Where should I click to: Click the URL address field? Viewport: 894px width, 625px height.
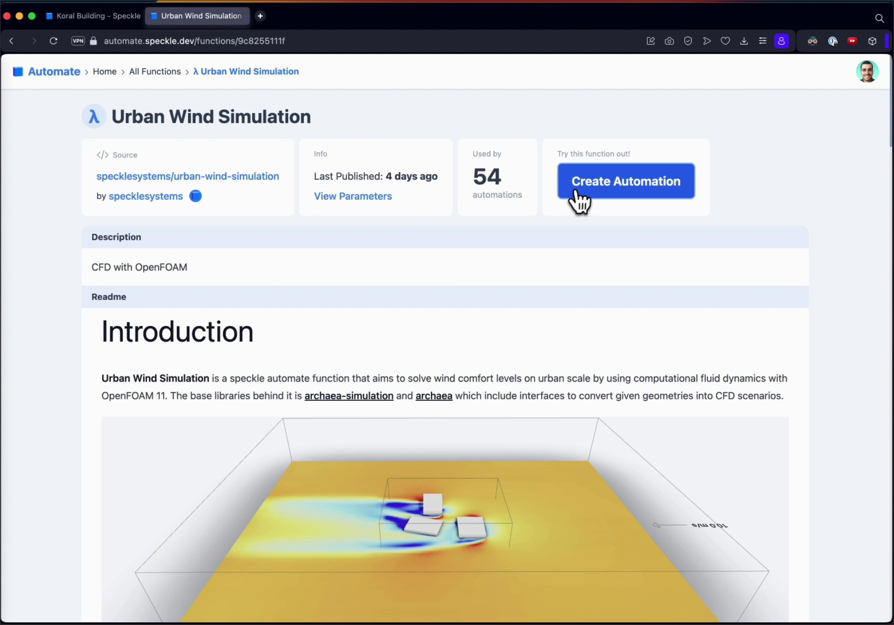(x=194, y=41)
